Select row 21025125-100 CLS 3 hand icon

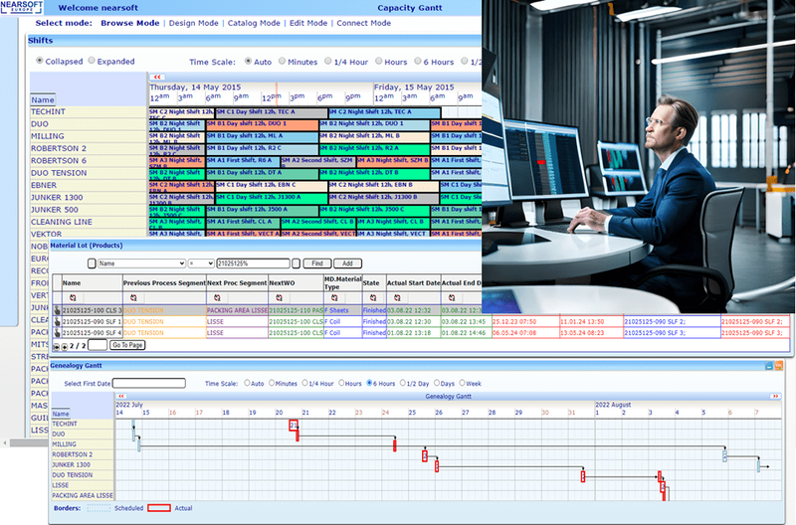click(x=58, y=310)
